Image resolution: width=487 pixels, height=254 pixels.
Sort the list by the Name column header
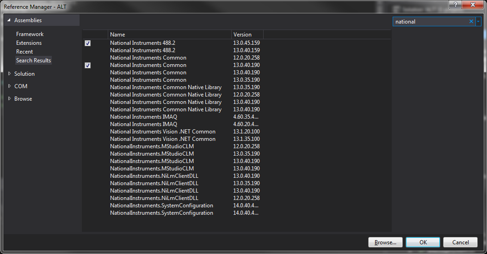point(170,35)
